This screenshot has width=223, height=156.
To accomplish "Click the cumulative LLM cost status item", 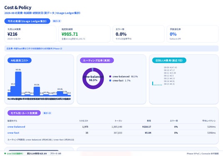I will tap(37, 154).
